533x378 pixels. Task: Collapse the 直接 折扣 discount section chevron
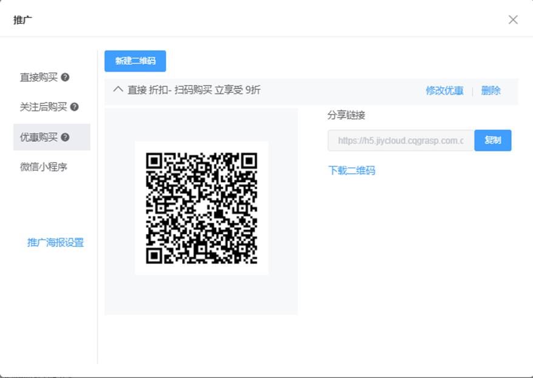coord(118,90)
